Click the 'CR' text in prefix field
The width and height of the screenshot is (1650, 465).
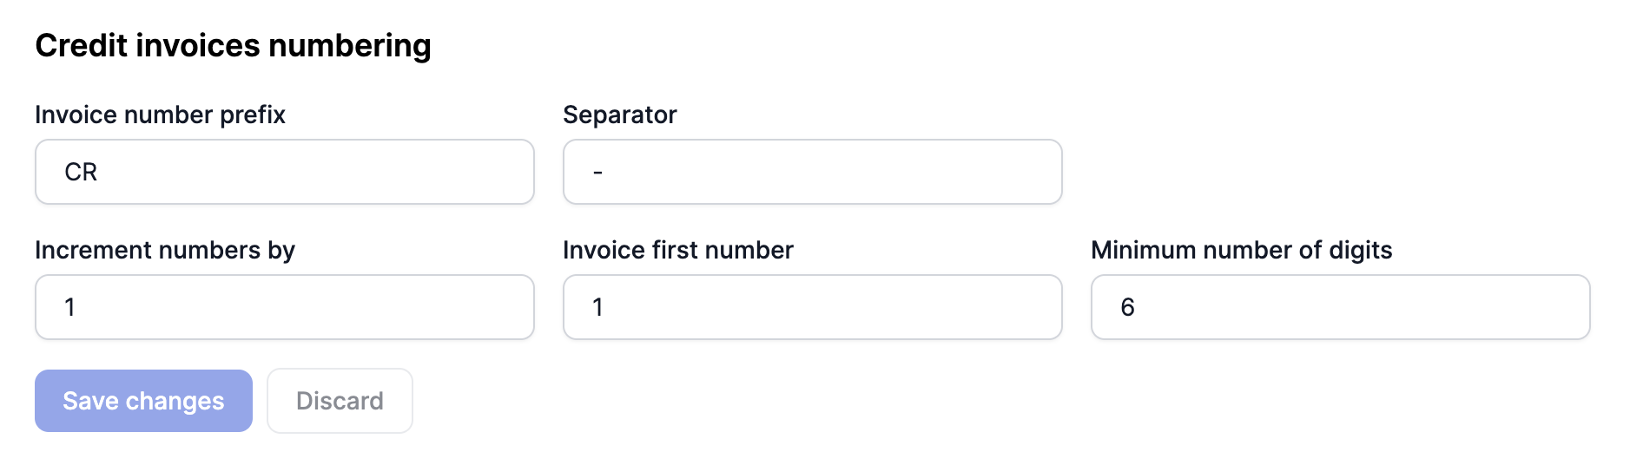(81, 172)
